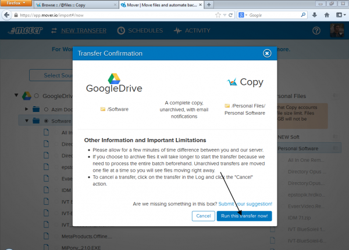Click epstopik.hrdko destination file
The image size is (349, 250).
(x=307, y=195)
